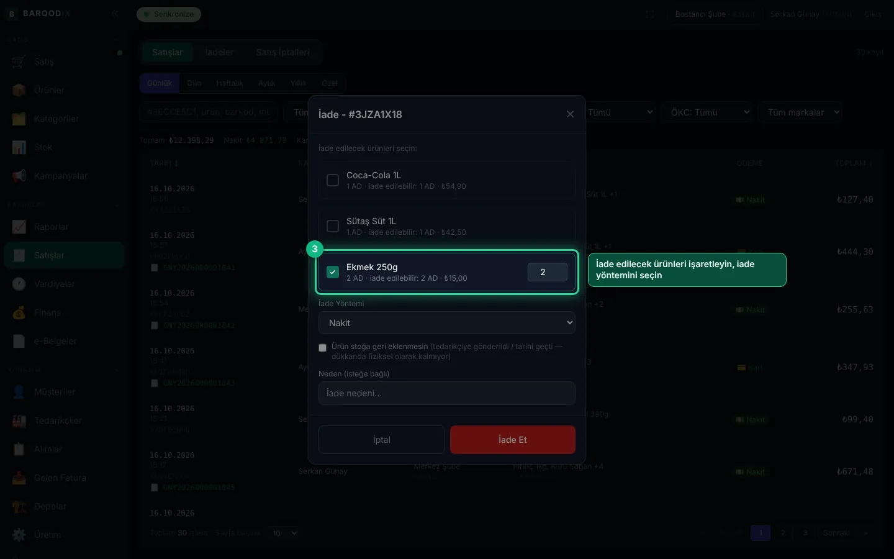The image size is (894, 559).
Task: Open the Bostancı Şube branch selector
Action: coord(715,14)
